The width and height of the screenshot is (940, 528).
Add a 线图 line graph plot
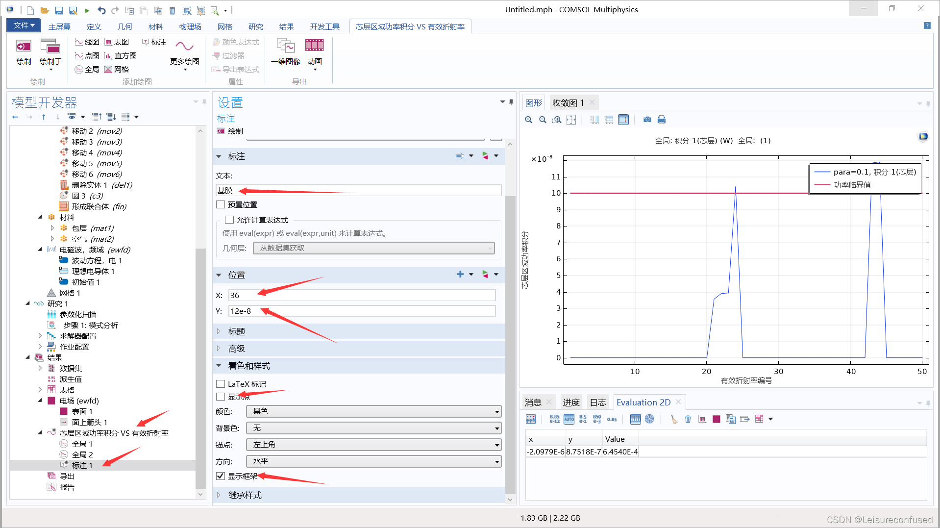pyautogui.click(x=87, y=42)
